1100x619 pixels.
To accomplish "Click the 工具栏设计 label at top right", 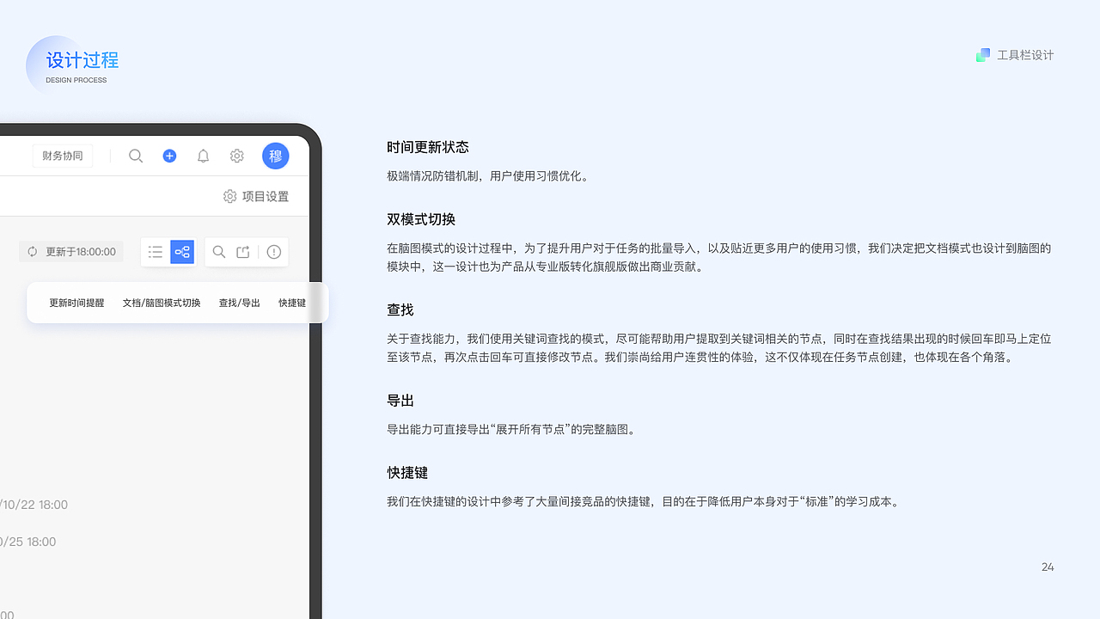I will coord(1025,54).
